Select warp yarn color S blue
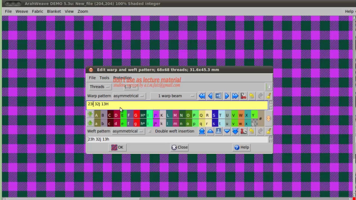This screenshot has width=356, height=200. [214, 115]
